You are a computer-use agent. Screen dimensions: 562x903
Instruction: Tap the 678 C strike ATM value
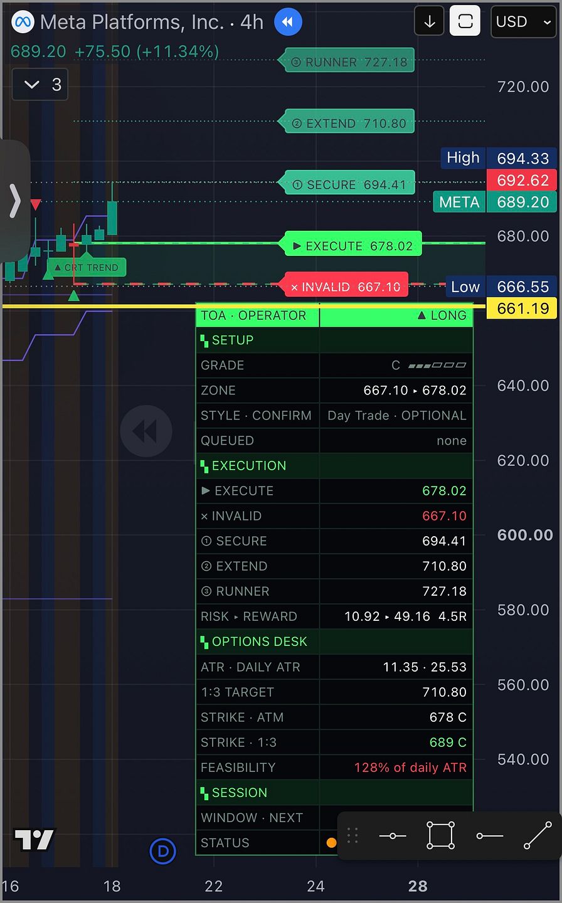448,717
